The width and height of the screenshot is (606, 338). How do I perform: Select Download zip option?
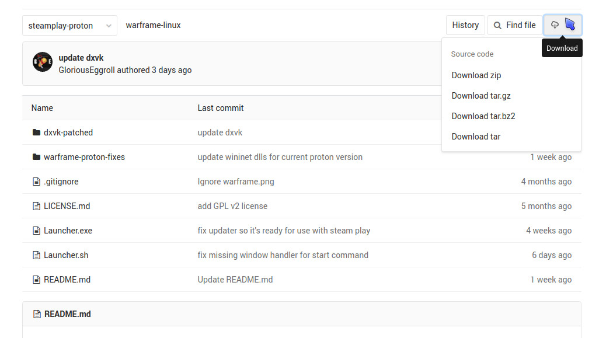476,75
